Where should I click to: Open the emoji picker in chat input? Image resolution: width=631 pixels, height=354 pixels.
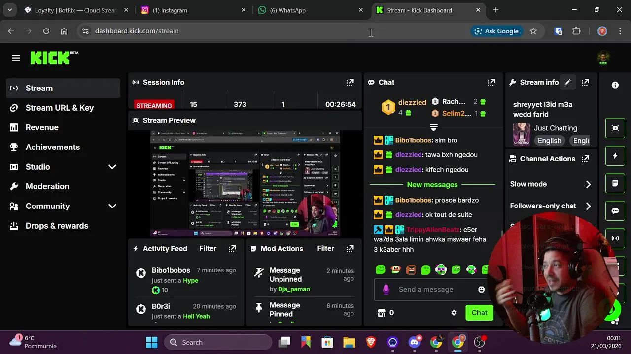[x=481, y=290]
